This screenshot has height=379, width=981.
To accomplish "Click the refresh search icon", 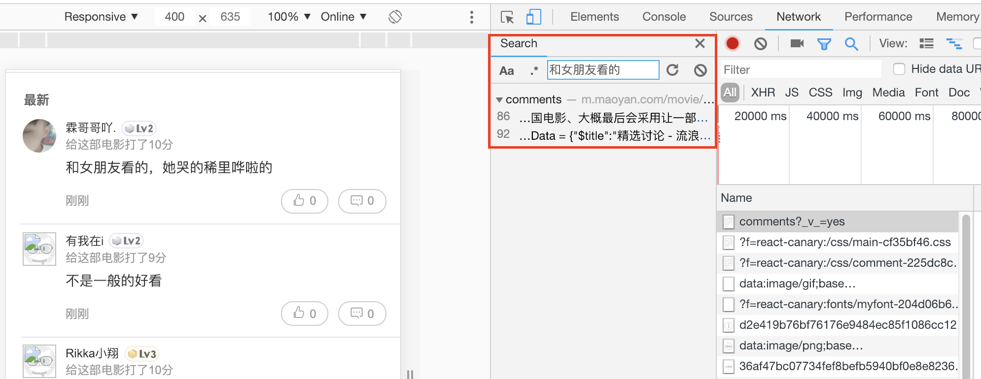I will click(672, 70).
